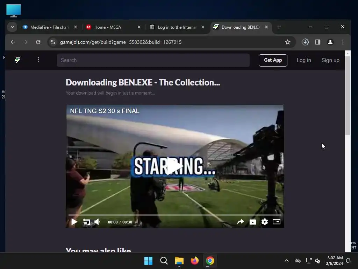This screenshot has height=269, width=358.
Task: Open the Windows Start menu
Action: [x=148, y=261]
